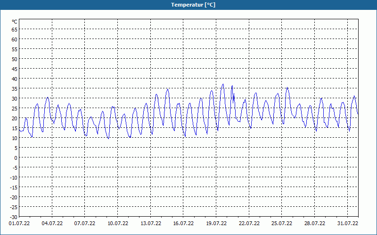
Task: Select the 50 y-axis label
Action: (x=15, y=59)
